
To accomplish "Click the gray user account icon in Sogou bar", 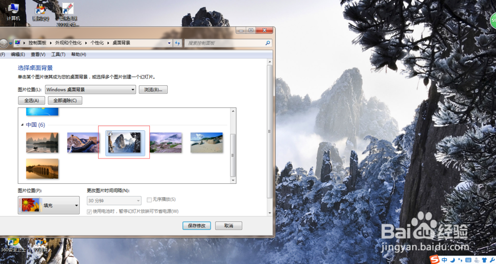I will (x=477, y=260).
